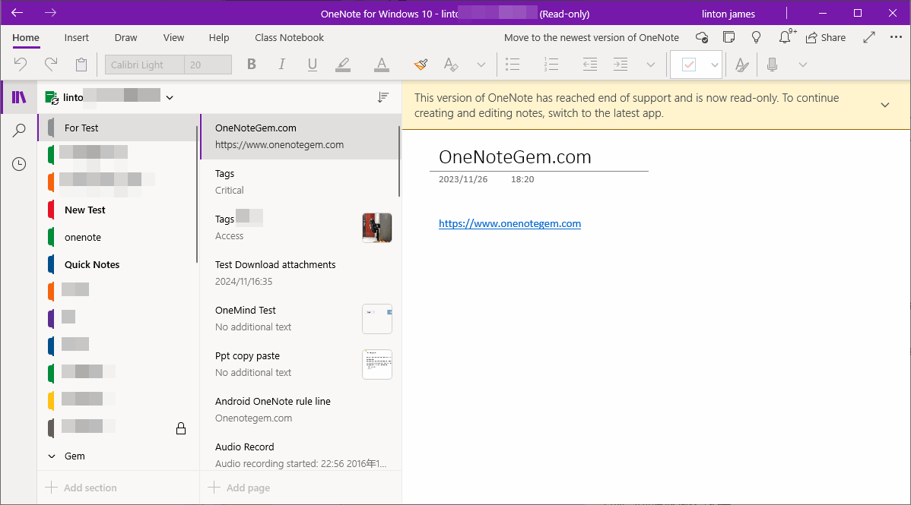Open the notifications bell icon
Viewport: 911px width, 505px height.
pos(785,37)
